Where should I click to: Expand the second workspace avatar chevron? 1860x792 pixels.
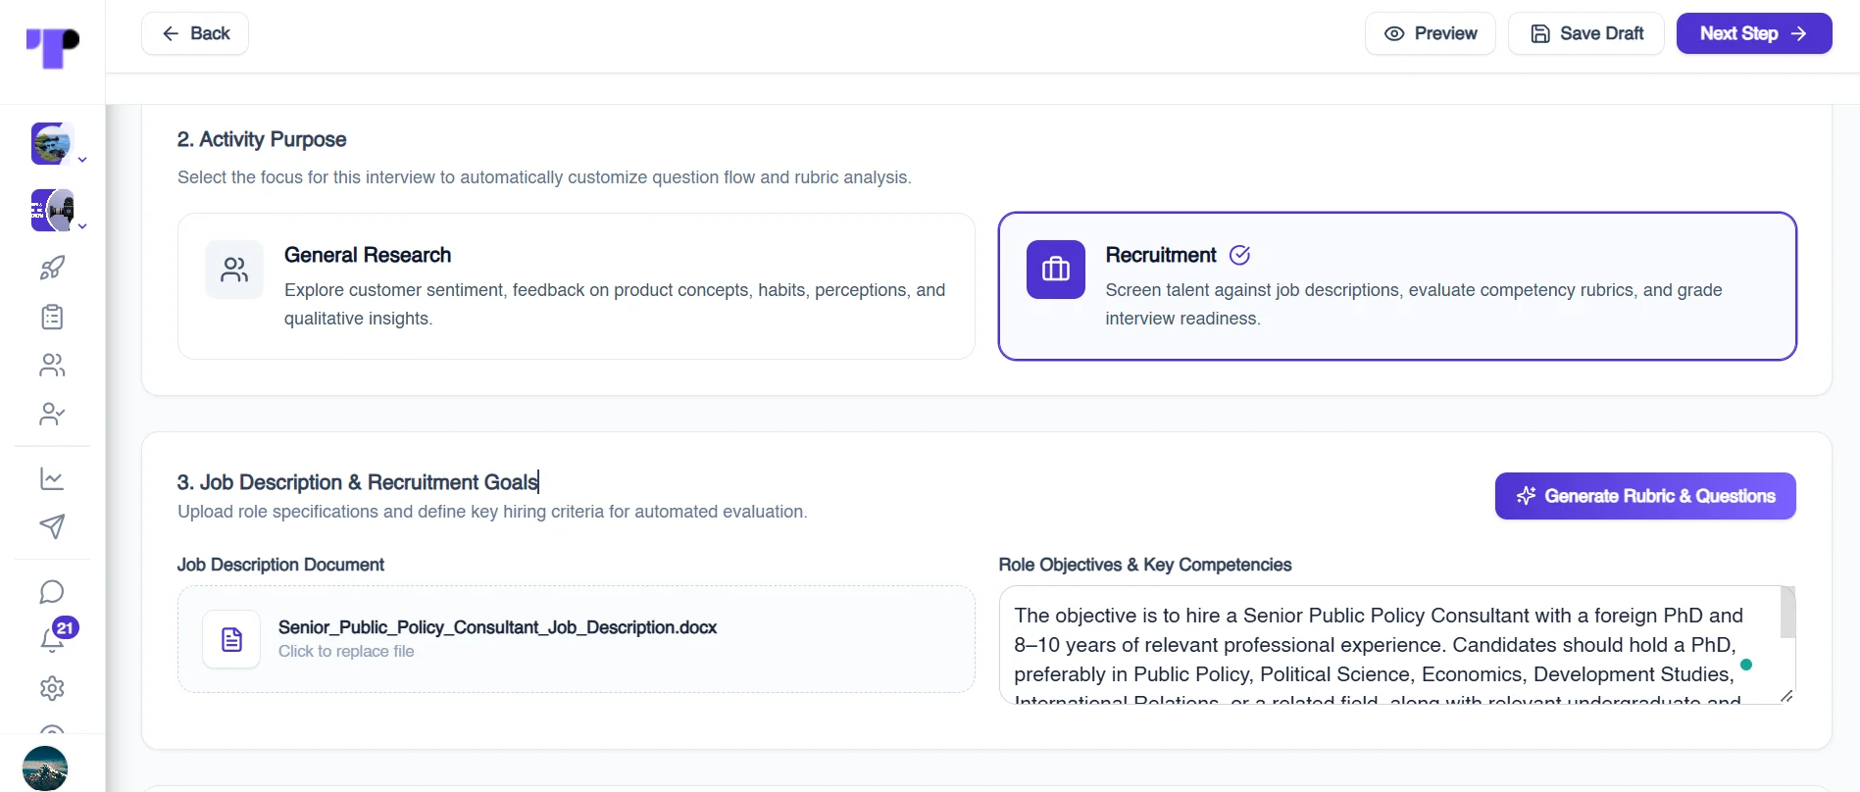82,226
